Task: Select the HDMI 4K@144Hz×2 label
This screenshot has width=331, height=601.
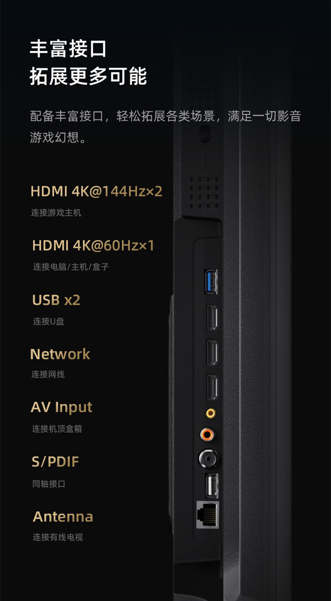Action: 97,191
